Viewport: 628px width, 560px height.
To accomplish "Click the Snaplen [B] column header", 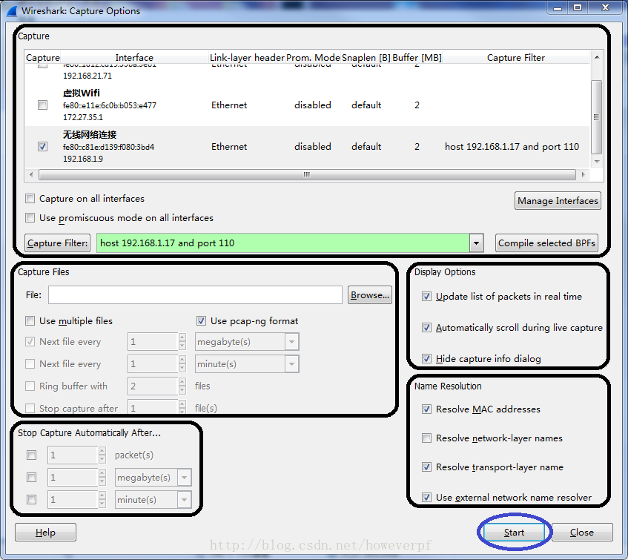I will point(366,58).
